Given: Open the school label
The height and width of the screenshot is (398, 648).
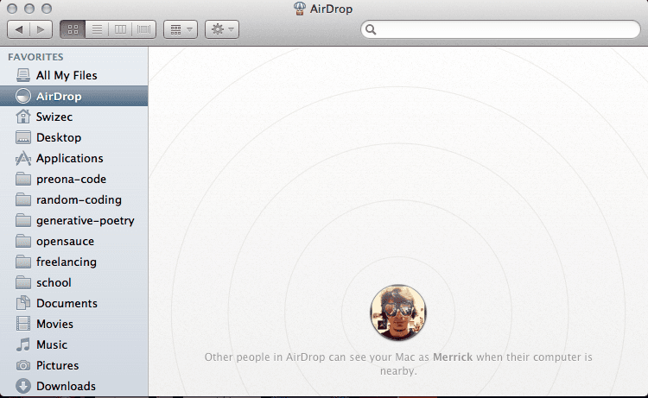Looking at the screenshot, I should pyautogui.click(x=54, y=283).
